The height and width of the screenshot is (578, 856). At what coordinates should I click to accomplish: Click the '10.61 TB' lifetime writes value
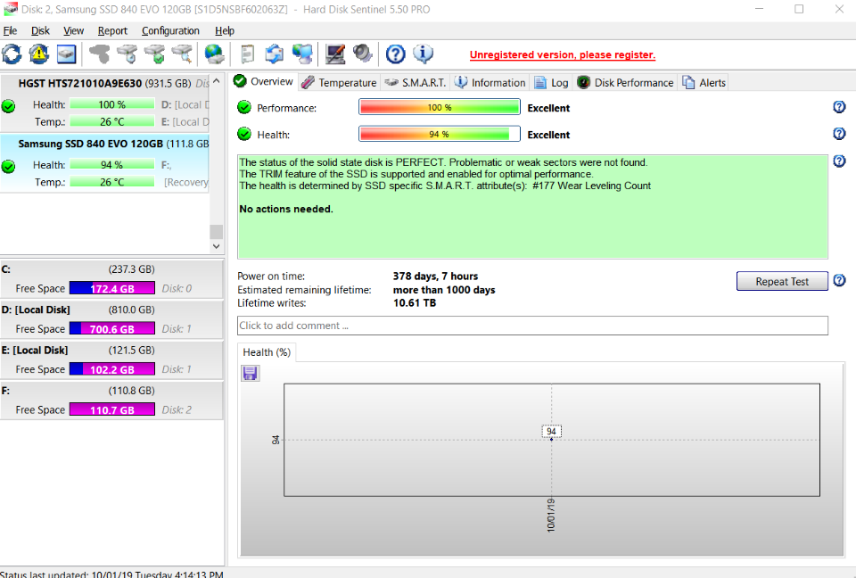coord(415,302)
